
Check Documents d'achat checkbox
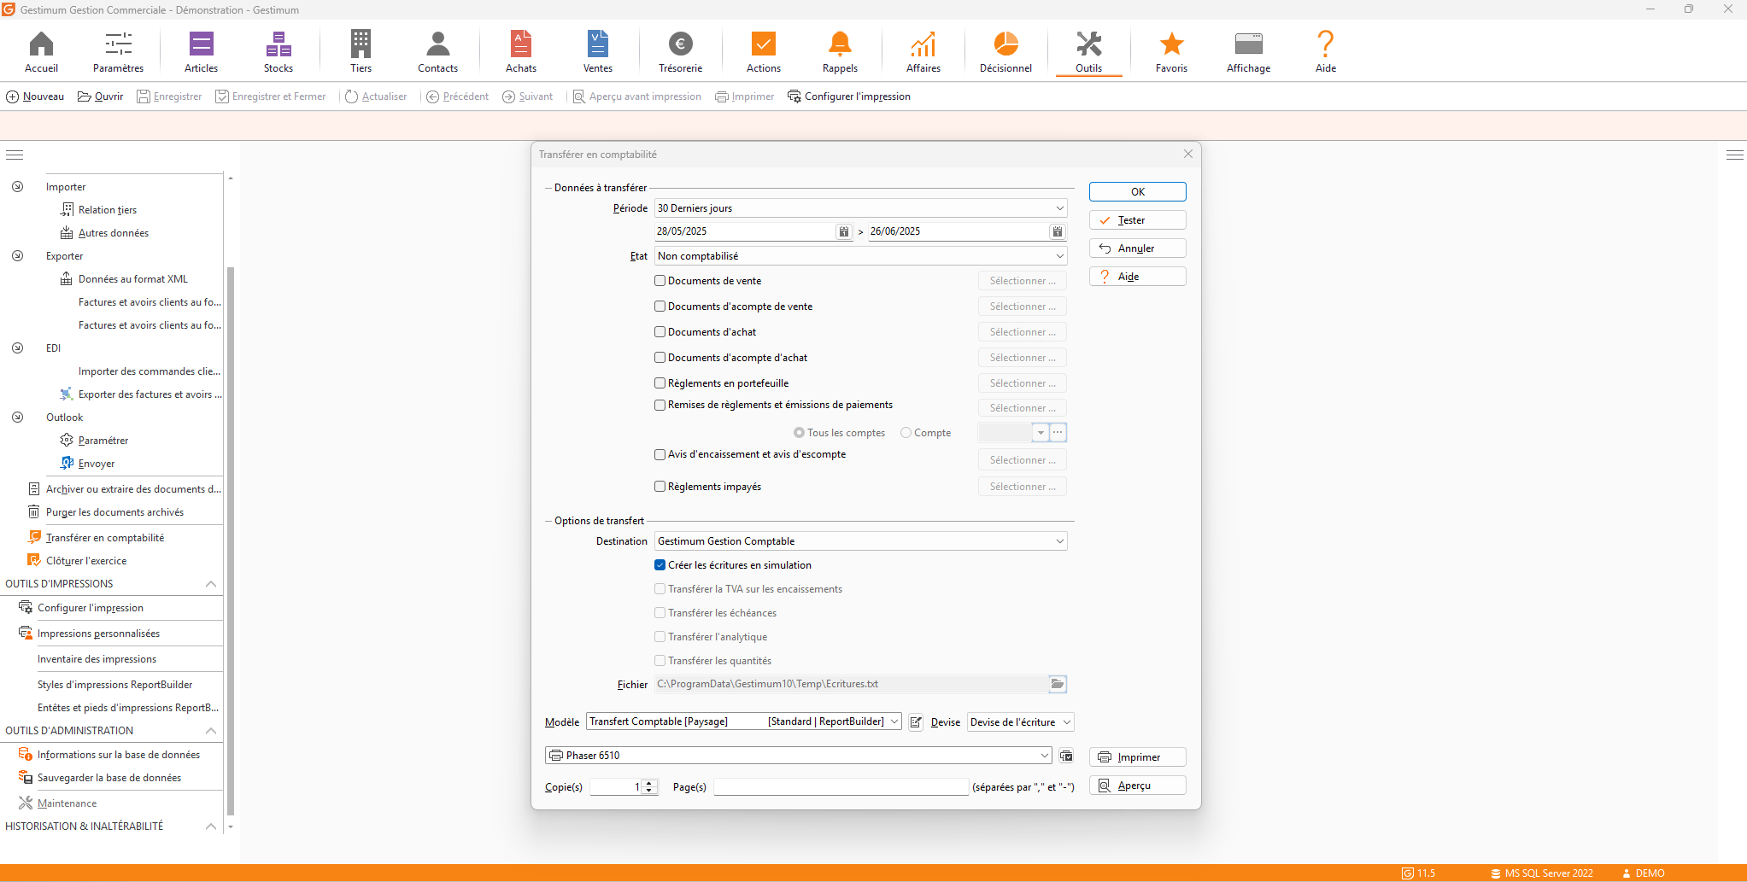pyautogui.click(x=660, y=332)
